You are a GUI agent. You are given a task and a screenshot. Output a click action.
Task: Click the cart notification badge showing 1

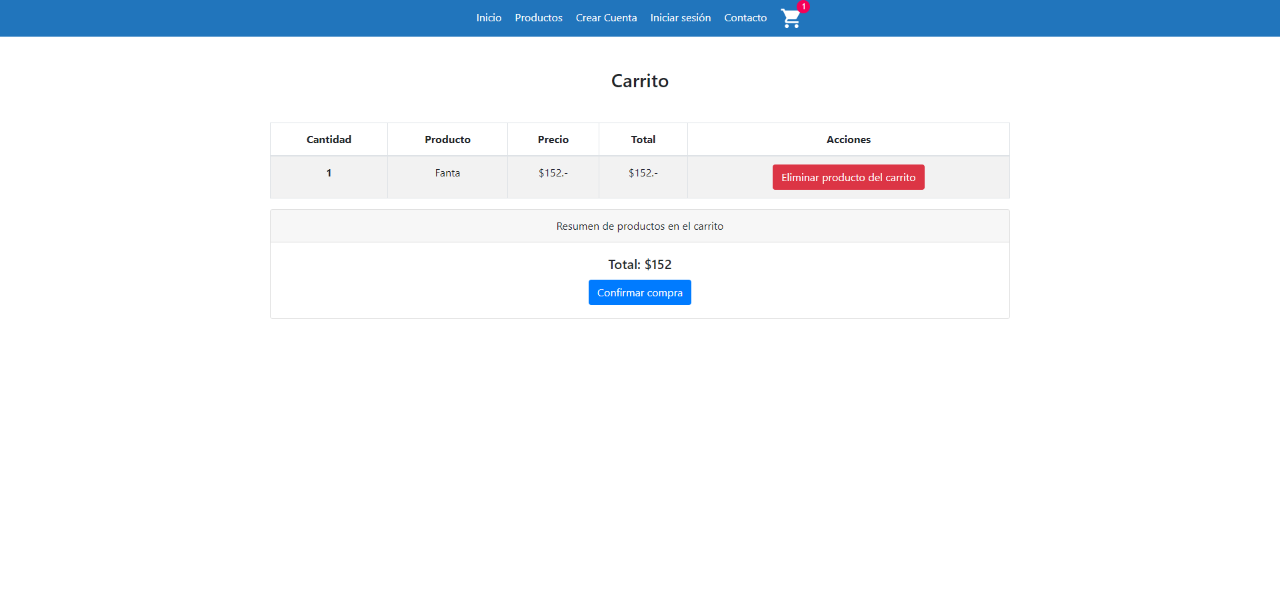pyautogui.click(x=804, y=7)
